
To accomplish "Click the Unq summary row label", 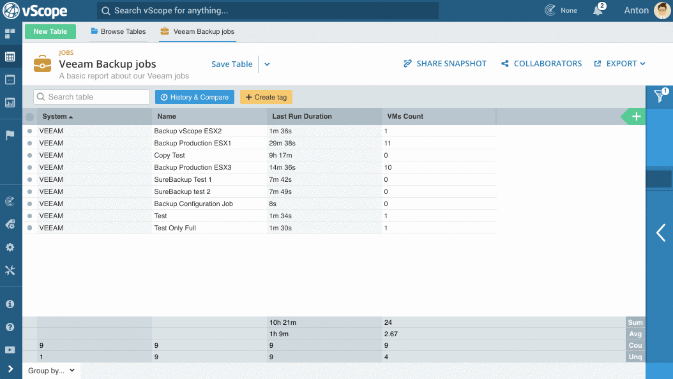I will coord(635,357).
